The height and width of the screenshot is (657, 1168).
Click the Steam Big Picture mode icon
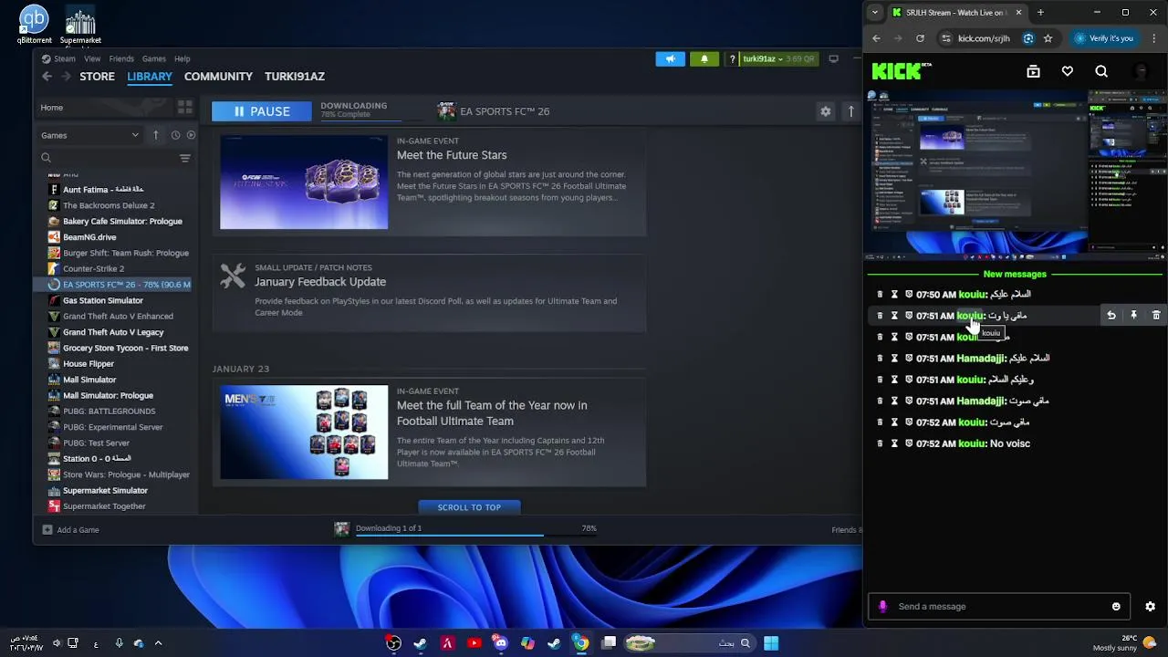pos(833,58)
